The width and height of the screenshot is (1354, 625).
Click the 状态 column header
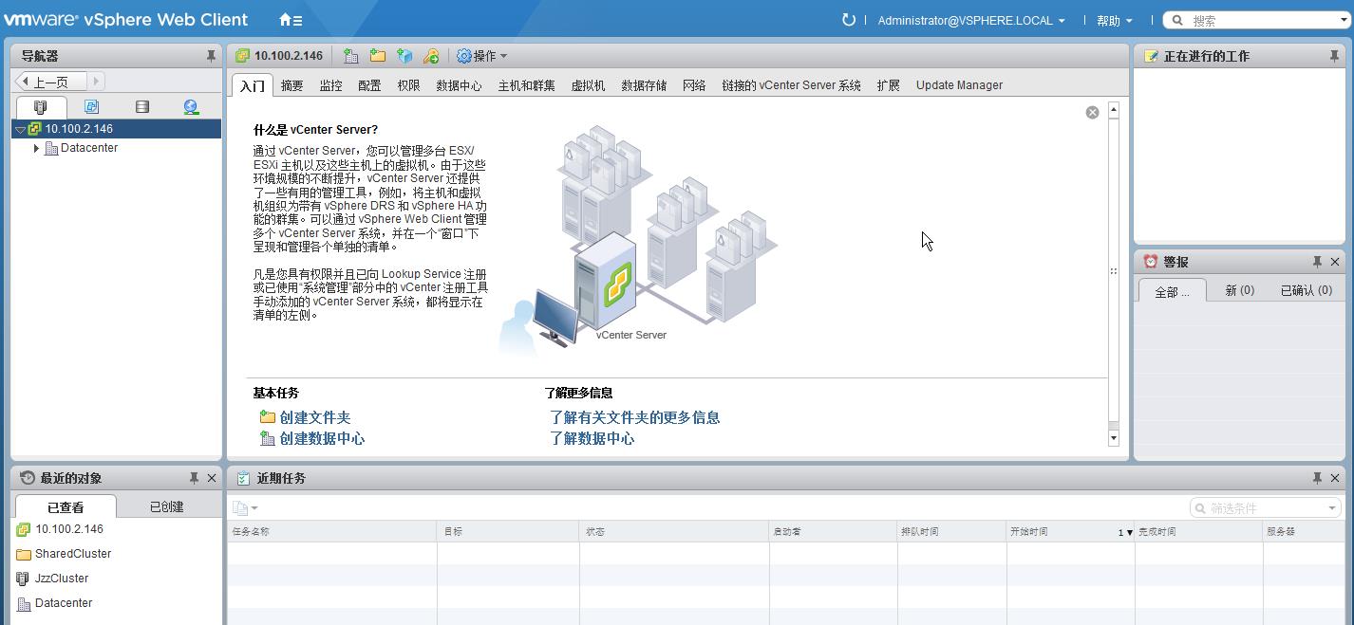click(674, 531)
